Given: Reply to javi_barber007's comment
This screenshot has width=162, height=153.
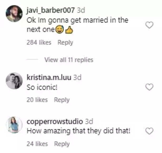Looking at the screenshot, I should [65, 42].
